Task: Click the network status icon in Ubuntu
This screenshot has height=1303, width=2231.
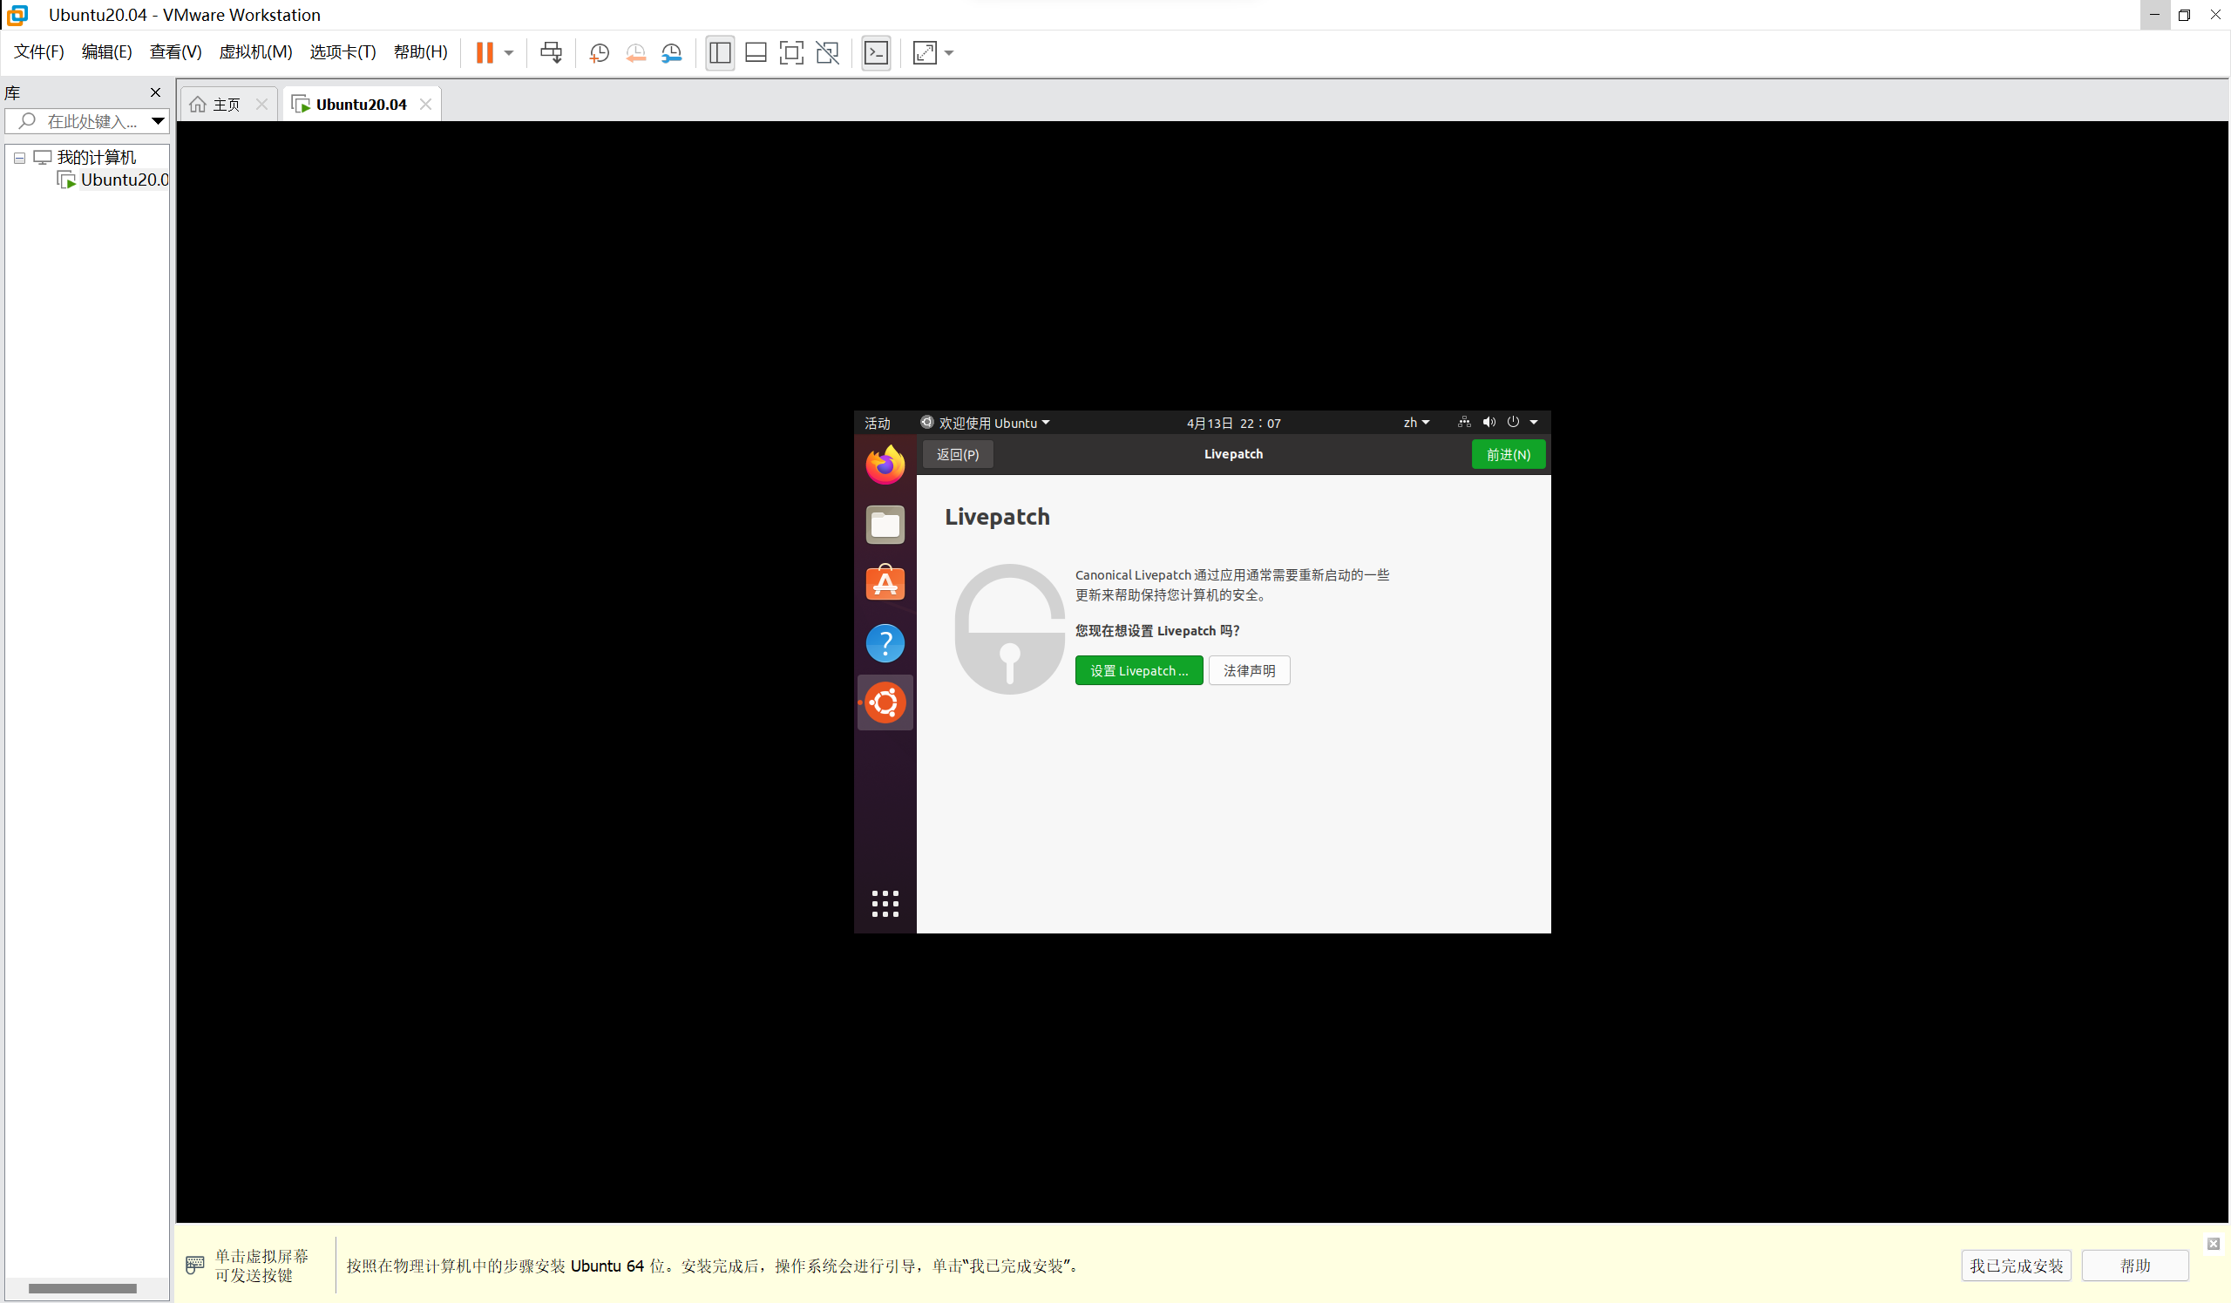Action: click(x=1464, y=422)
